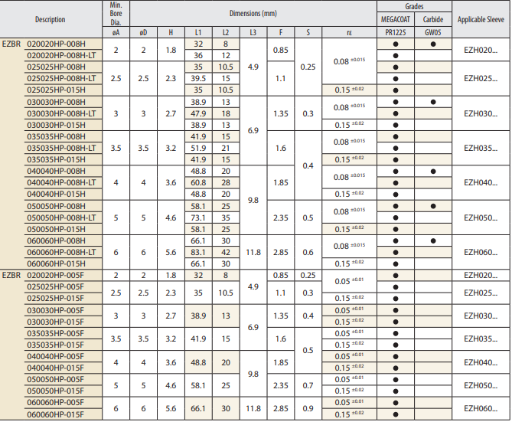The image size is (512, 422).
Task: Select row 030030HP-008H-LT description
Action: point(61,113)
